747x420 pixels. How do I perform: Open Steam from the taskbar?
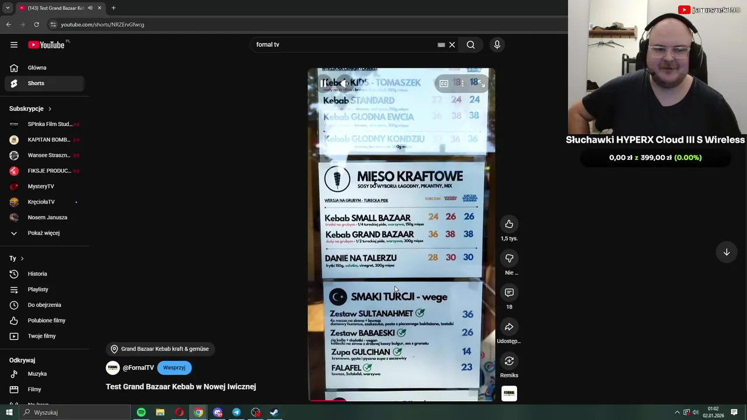point(274,412)
